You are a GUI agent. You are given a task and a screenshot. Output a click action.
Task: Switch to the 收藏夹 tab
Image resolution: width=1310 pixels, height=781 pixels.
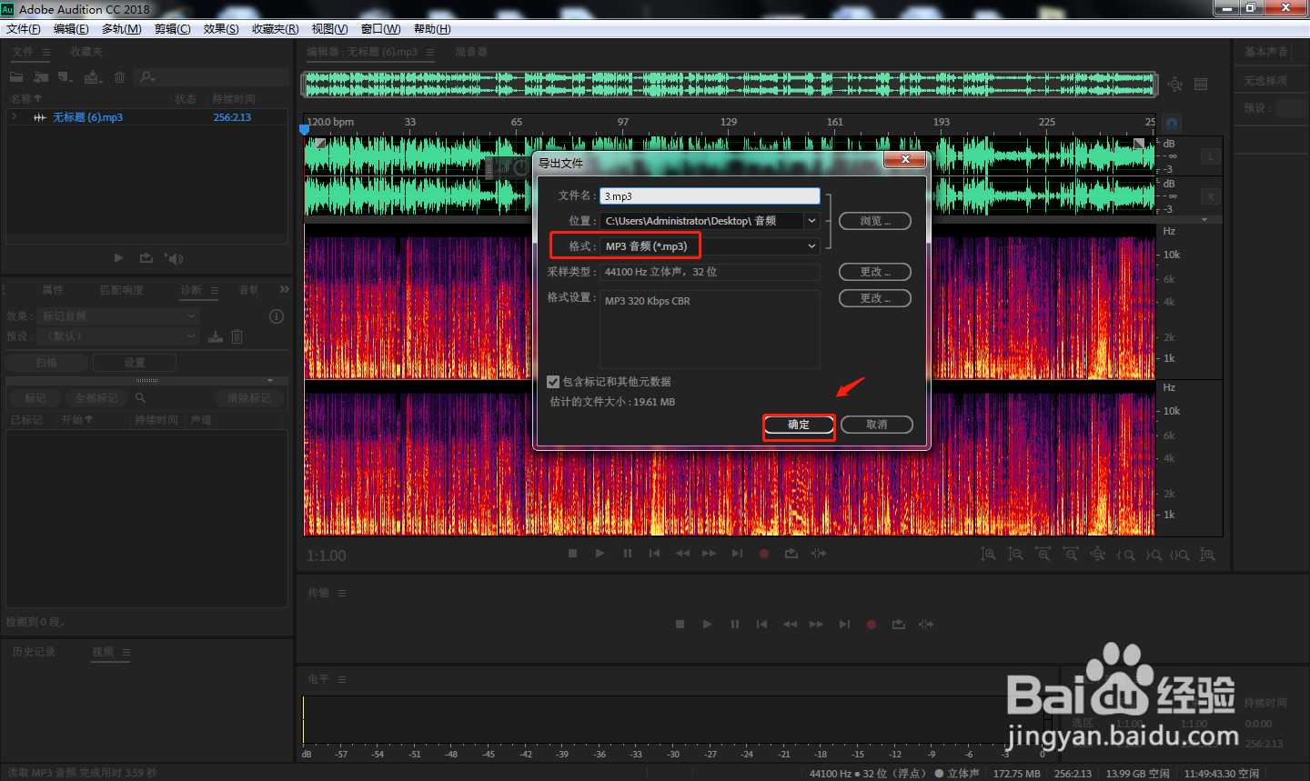click(86, 52)
